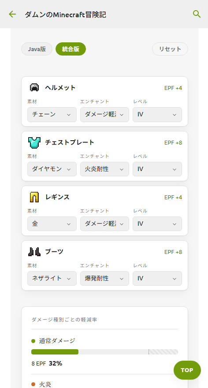Image resolution: width=208 pixels, height=388 pixels.
Task: Select the 統合版 edition toggle
Action: click(71, 49)
